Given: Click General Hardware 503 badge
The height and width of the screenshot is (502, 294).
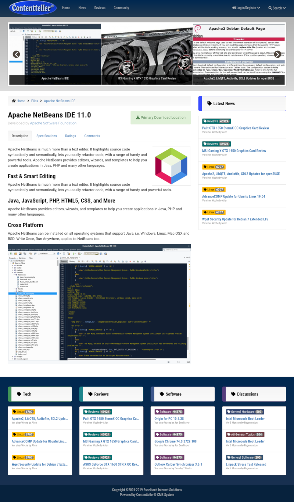Looking at the screenshot, I should coord(245,412).
